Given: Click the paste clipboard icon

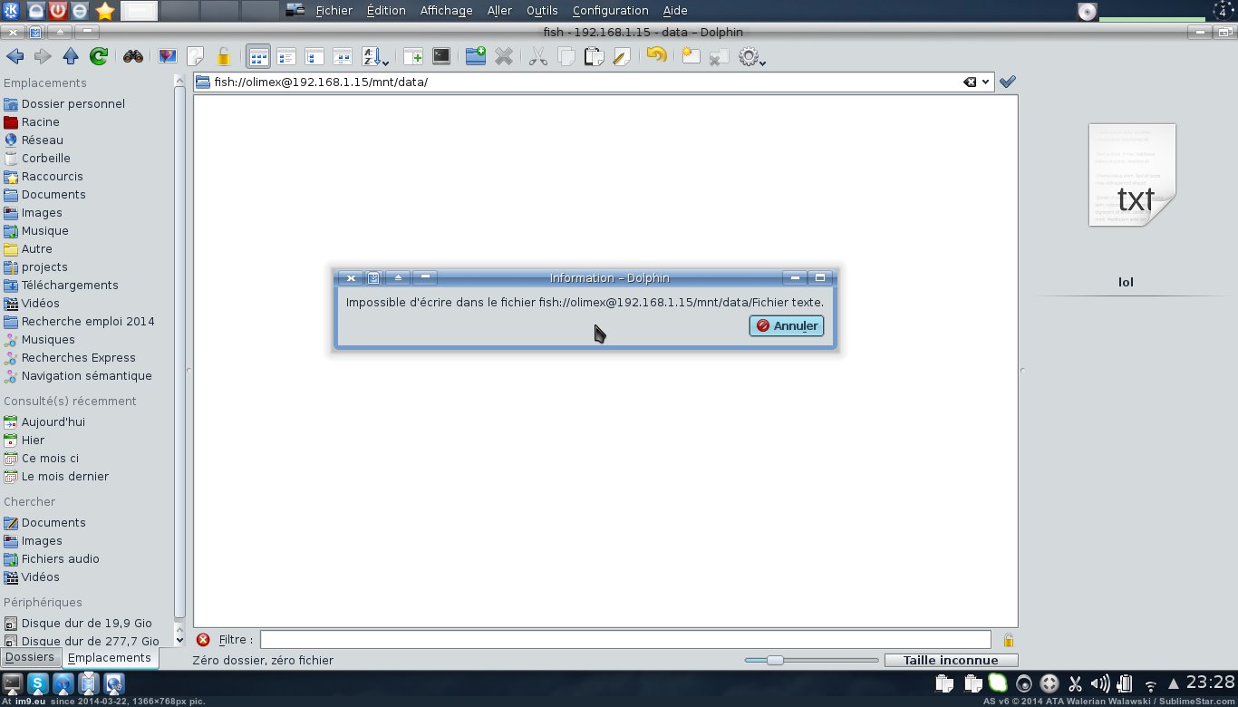Looking at the screenshot, I should (594, 57).
